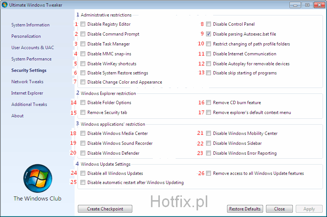
Task: Open the System Information section
Action: pos(30,25)
